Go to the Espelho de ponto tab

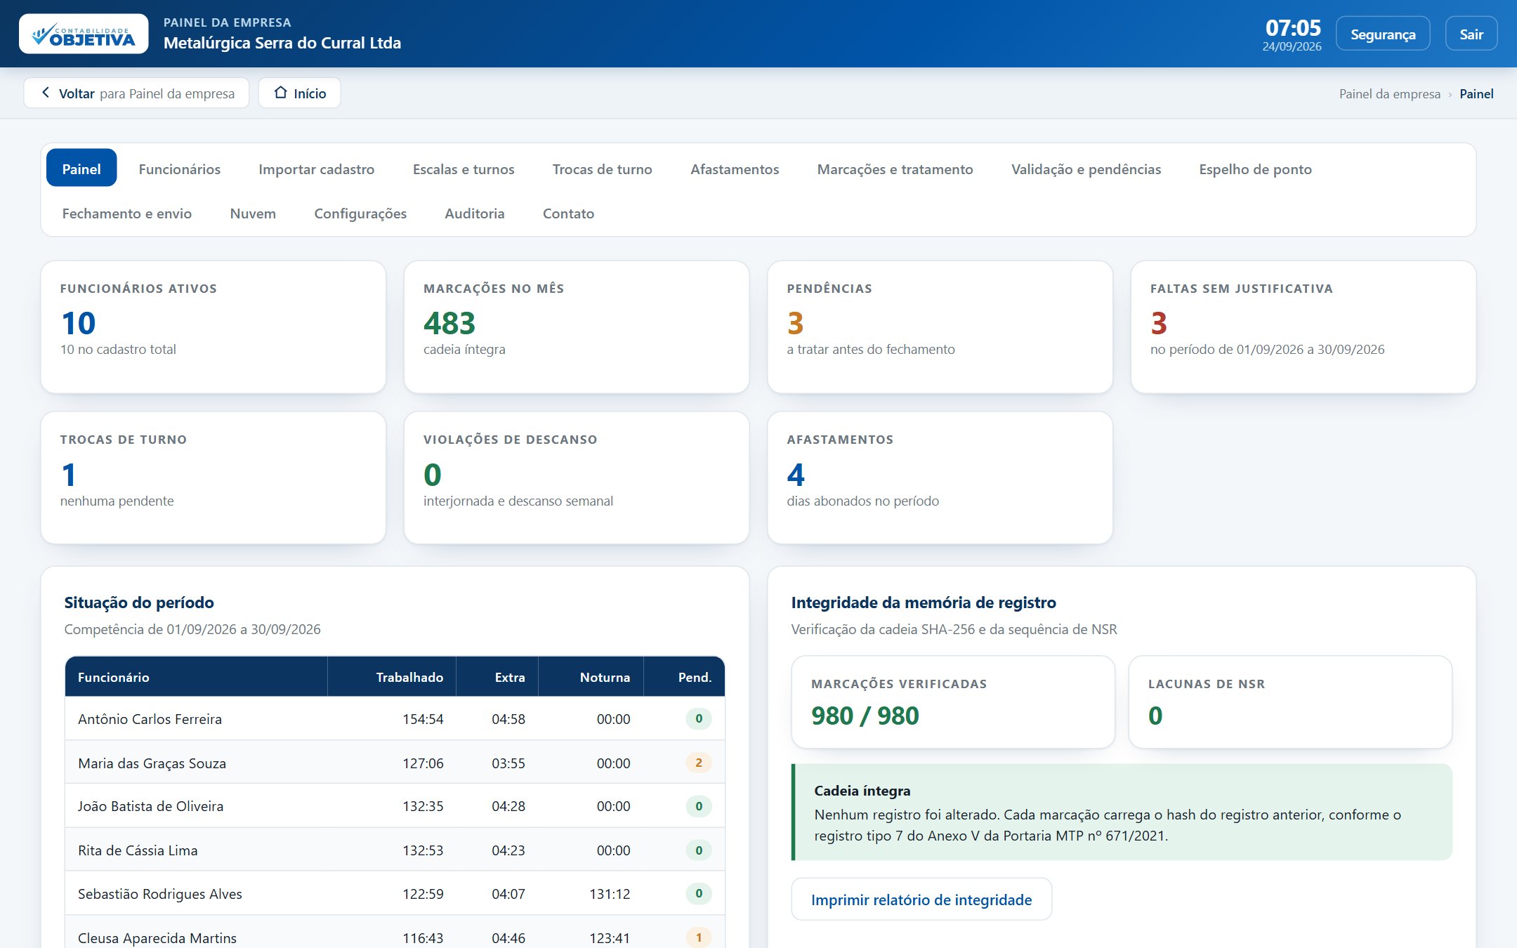click(1255, 169)
